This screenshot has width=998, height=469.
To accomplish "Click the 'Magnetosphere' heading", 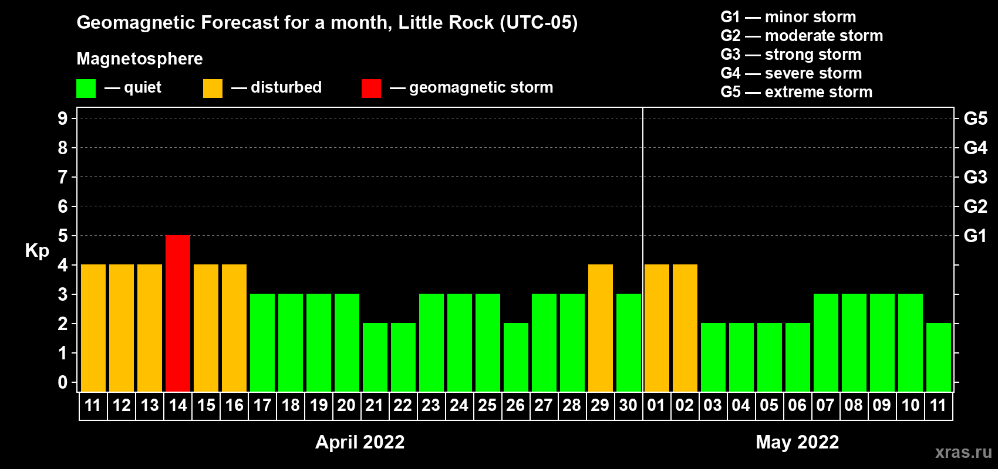I will [140, 59].
